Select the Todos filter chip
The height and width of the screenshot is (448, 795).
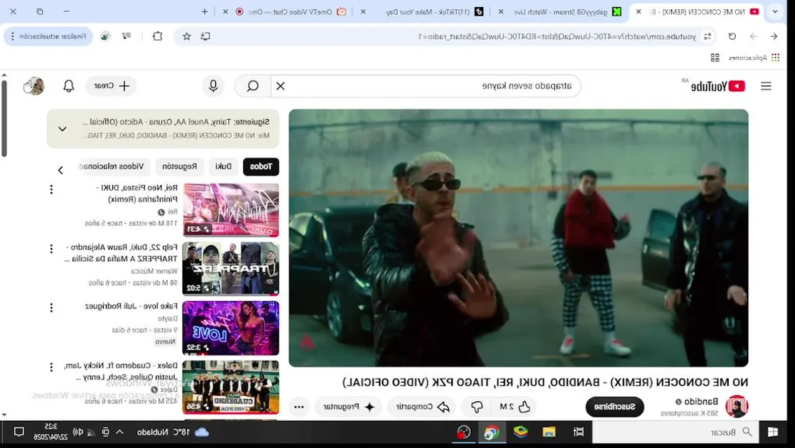tap(261, 167)
